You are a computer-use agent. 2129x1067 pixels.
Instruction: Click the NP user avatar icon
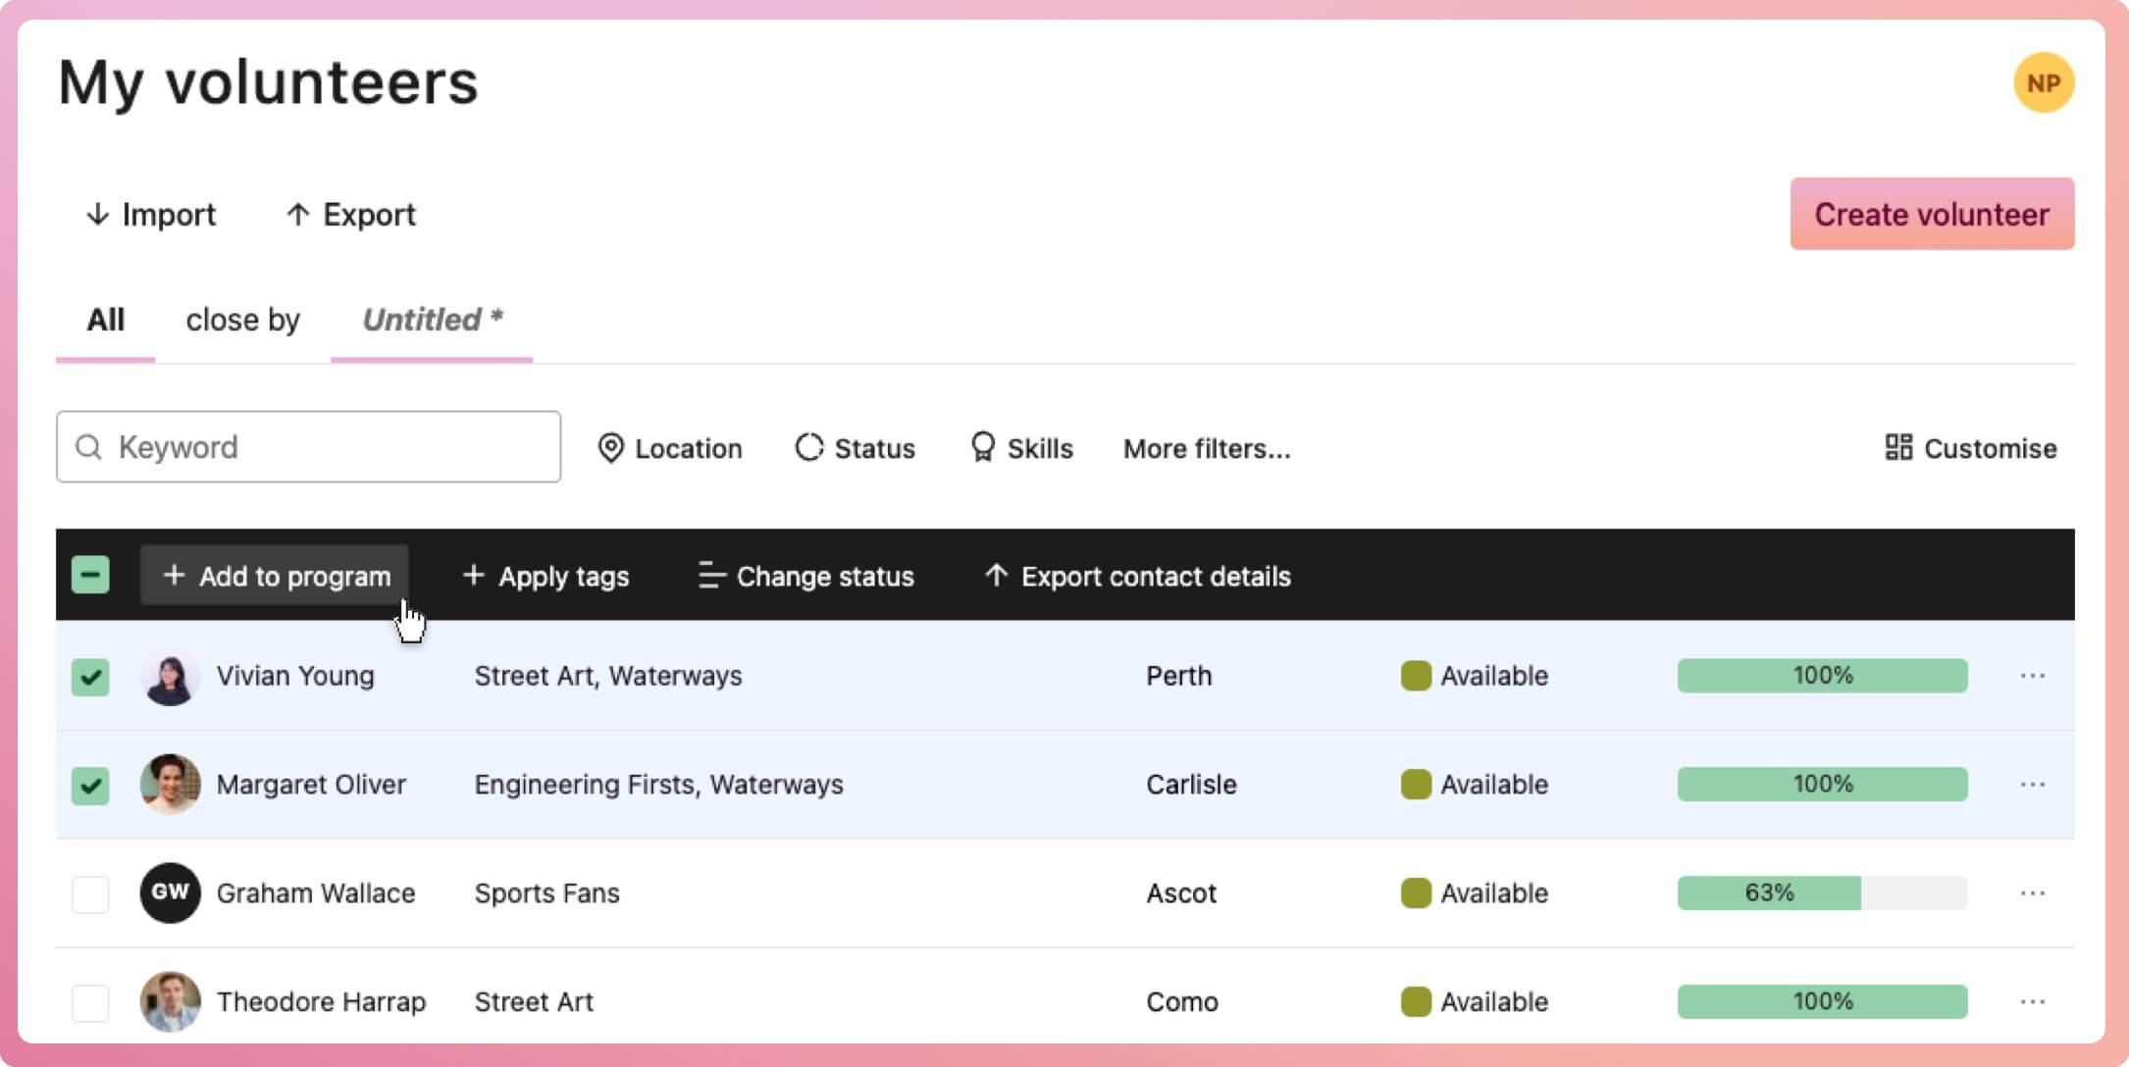tap(2043, 83)
